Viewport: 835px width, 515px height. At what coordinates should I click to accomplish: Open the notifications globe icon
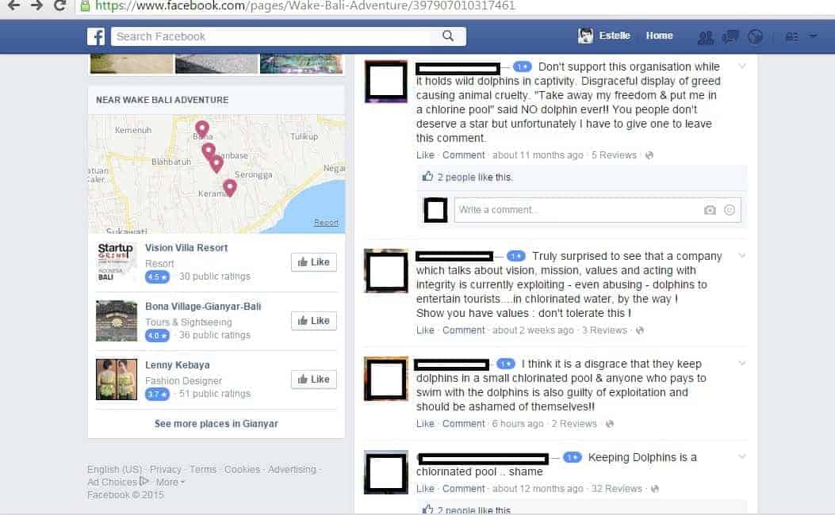click(x=755, y=36)
